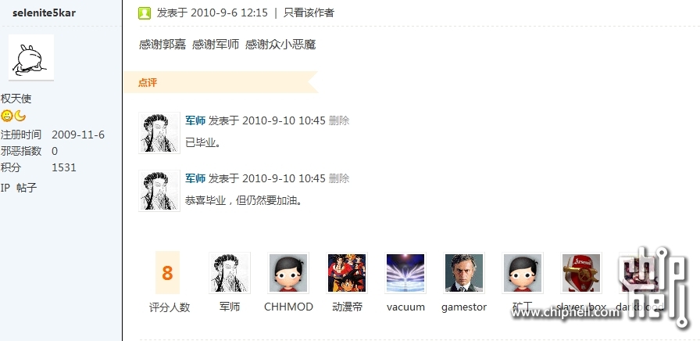
Task: Click 只看该作者 link
Action: tap(309, 13)
